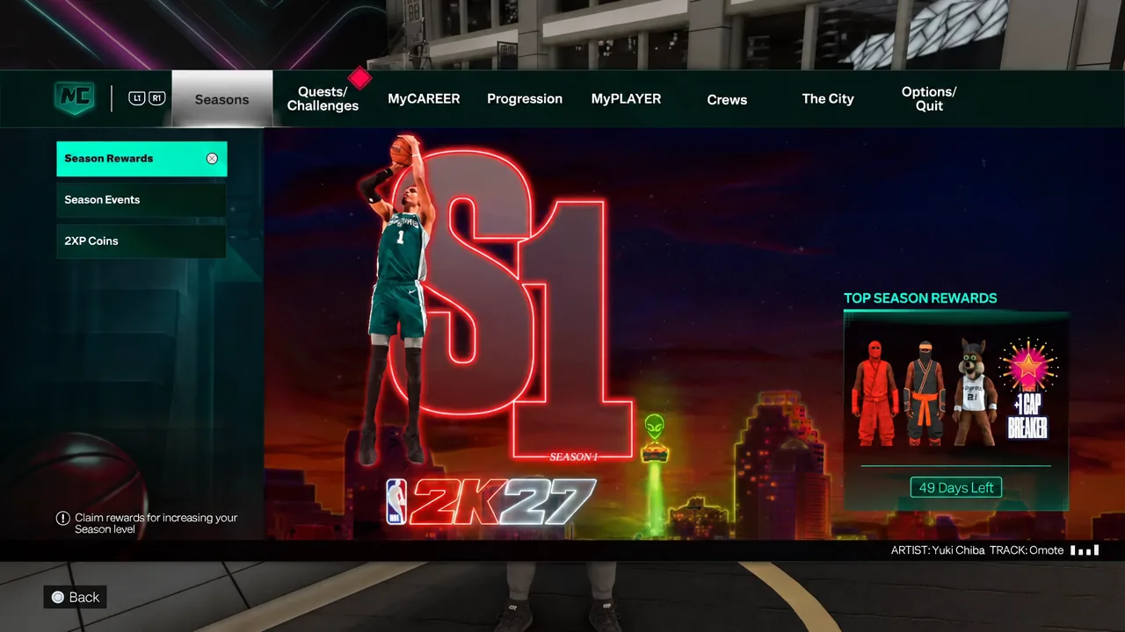Click the TOP SEASON REWARDS heading
Image resolution: width=1125 pixels, height=632 pixels.
[920, 298]
